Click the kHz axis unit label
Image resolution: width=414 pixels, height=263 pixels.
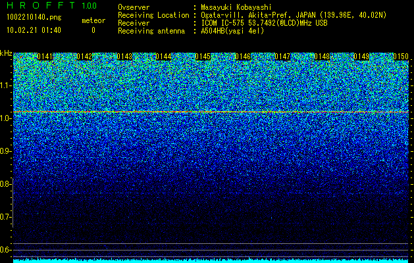tap(6, 53)
